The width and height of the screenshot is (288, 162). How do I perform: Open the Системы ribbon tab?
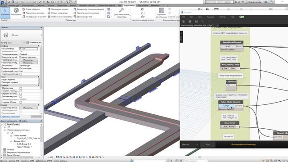pos(40,5)
